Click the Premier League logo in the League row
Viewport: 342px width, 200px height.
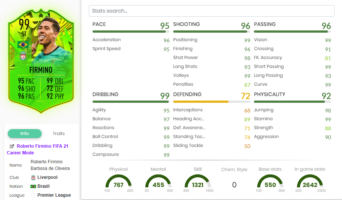(33, 196)
